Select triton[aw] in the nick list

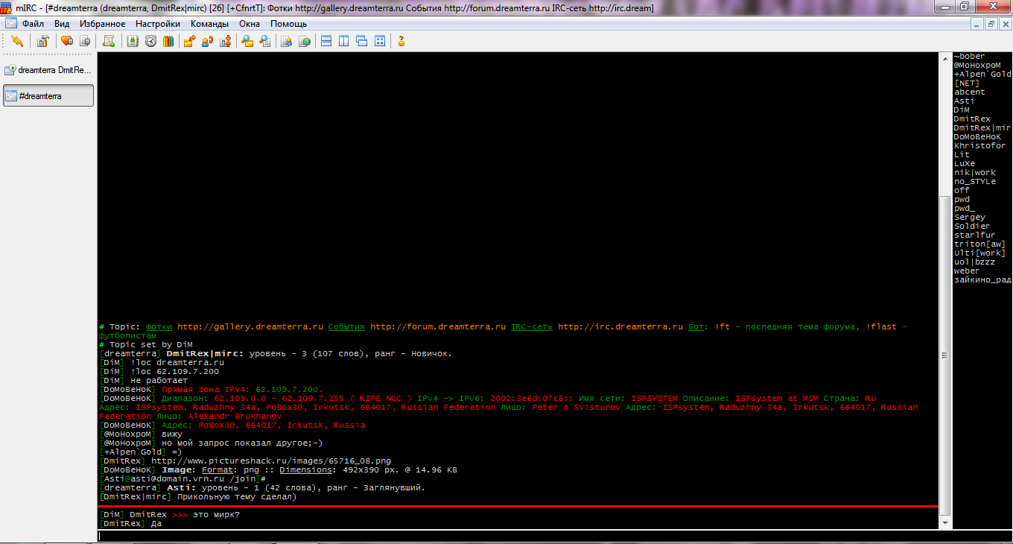(979, 244)
